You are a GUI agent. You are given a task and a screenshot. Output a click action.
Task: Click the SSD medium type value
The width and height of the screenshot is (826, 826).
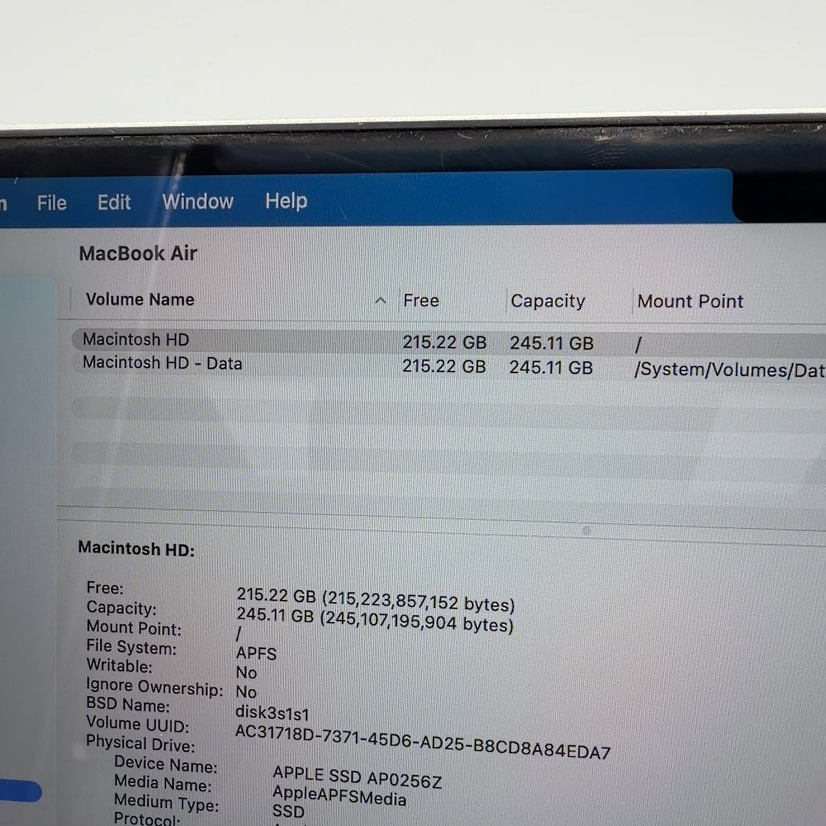[x=288, y=811]
